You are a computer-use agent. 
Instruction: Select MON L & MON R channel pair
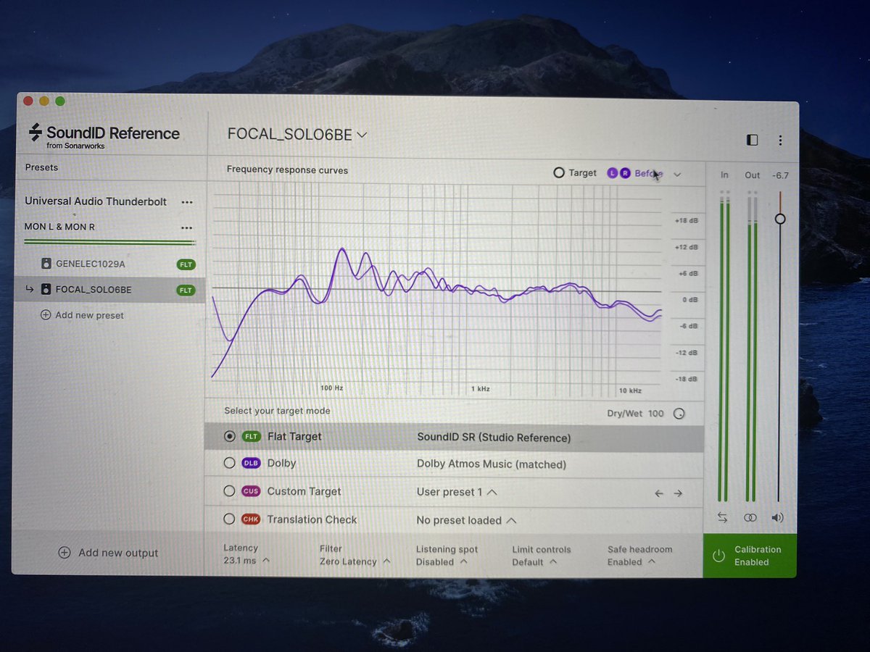click(x=59, y=227)
